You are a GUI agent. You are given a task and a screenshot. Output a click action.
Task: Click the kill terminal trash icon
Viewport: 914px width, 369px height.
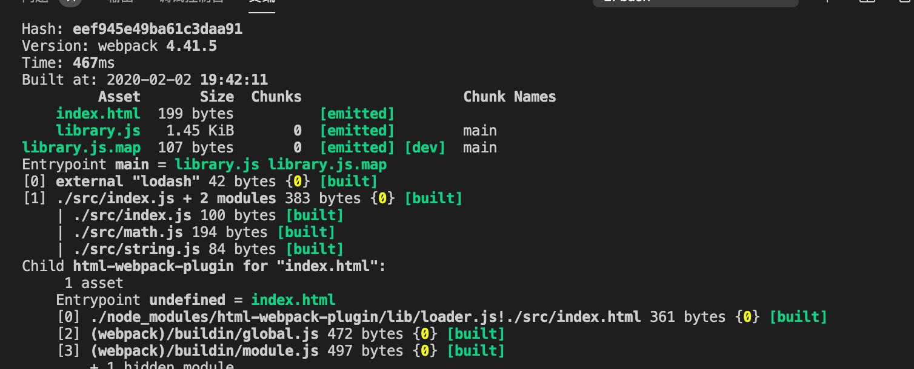pyautogui.click(x=905, y=1)
